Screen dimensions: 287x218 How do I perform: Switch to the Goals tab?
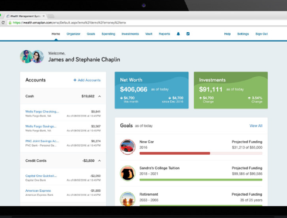point(91,34)
